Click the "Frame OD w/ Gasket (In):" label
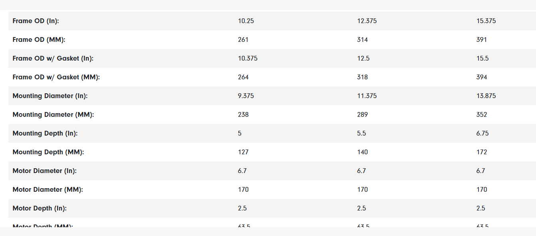This screenshot has height=236, width=536. click(53, 59)
